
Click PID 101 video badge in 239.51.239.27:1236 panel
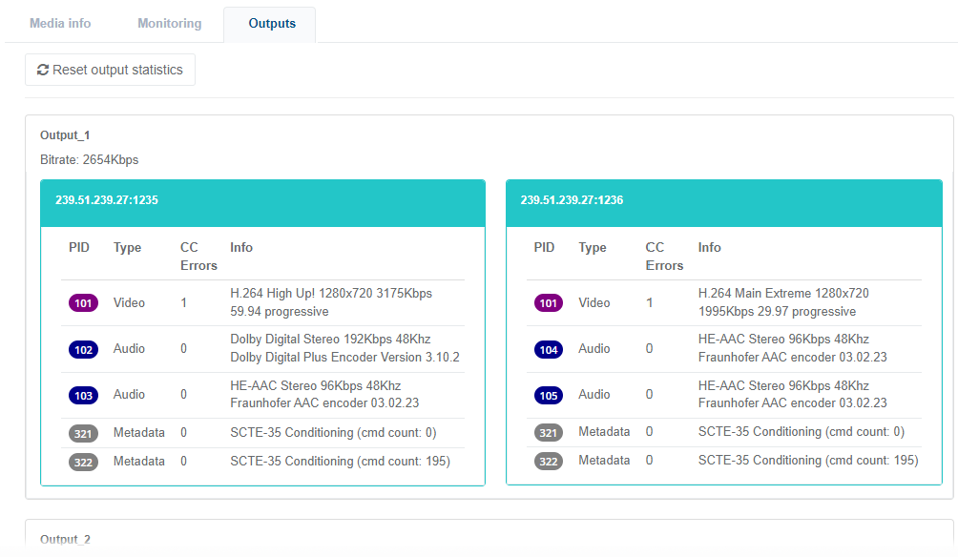click(549, 303)
